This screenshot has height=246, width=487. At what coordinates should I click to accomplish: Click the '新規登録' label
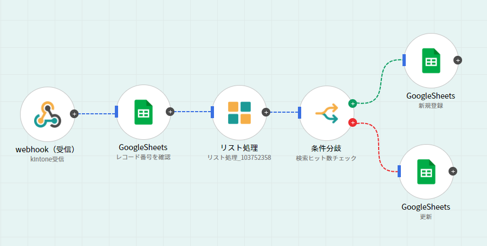click(431, 106)
